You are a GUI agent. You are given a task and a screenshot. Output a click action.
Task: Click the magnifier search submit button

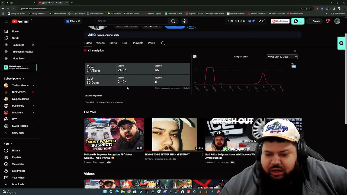tap(173, 21)
